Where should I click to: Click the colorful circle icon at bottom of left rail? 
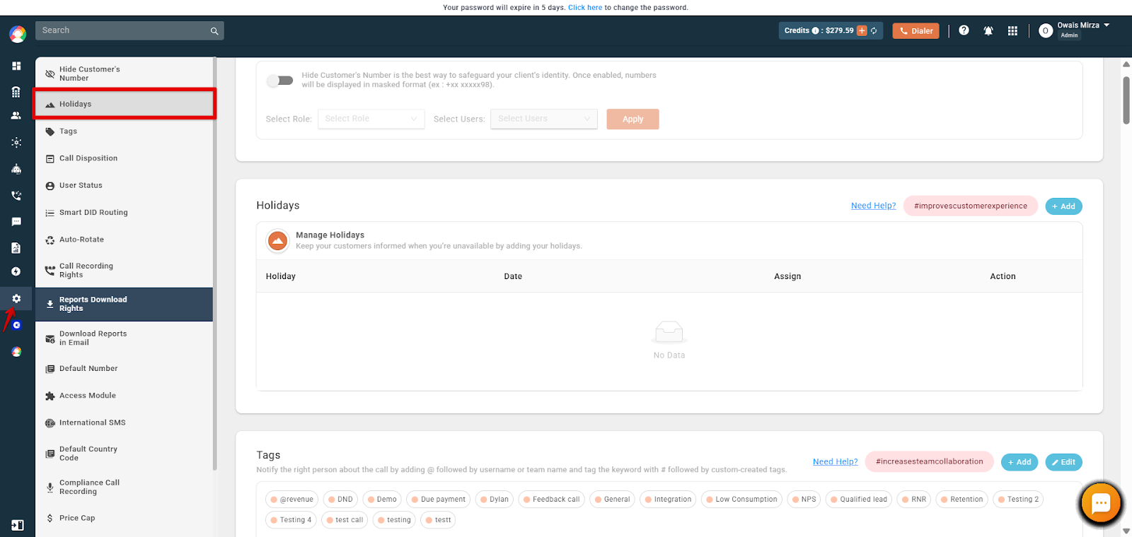16,352
